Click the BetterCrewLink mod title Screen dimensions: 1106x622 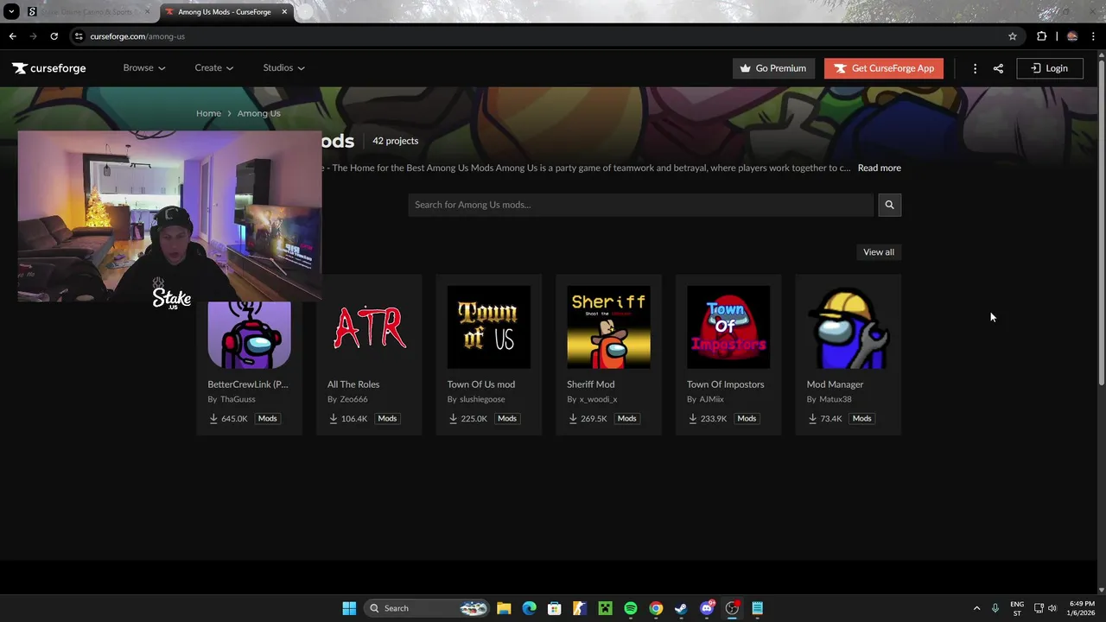(x=248, y=384)
